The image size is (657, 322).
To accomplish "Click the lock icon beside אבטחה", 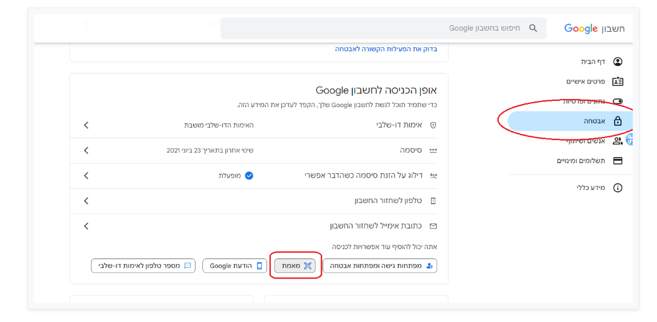I will tap(617, 121).
